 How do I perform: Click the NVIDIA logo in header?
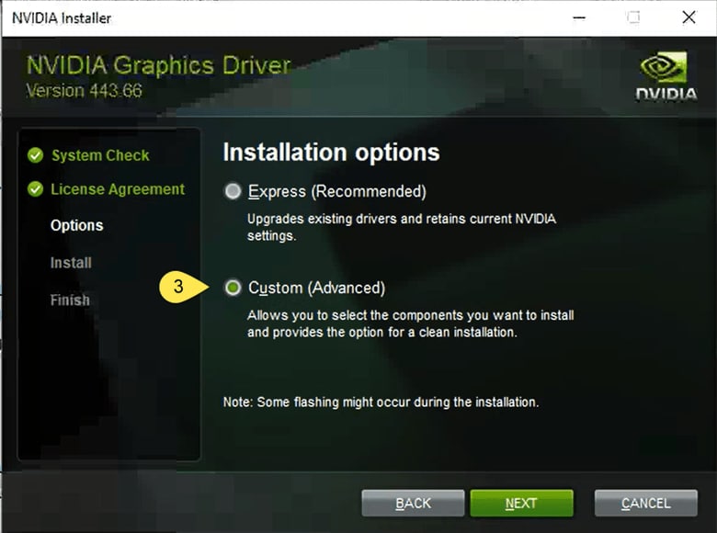click(x=666, y=76)
